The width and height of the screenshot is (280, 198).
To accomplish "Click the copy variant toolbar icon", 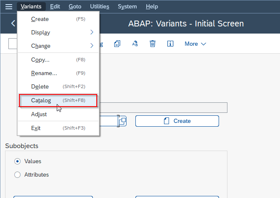I will coord(117,44).
